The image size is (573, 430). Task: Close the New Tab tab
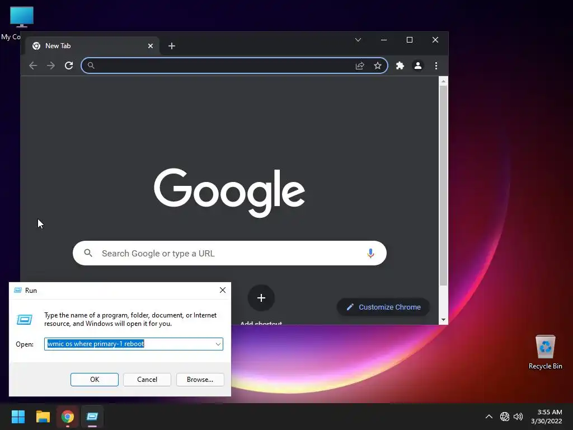[x=150, y=46]
